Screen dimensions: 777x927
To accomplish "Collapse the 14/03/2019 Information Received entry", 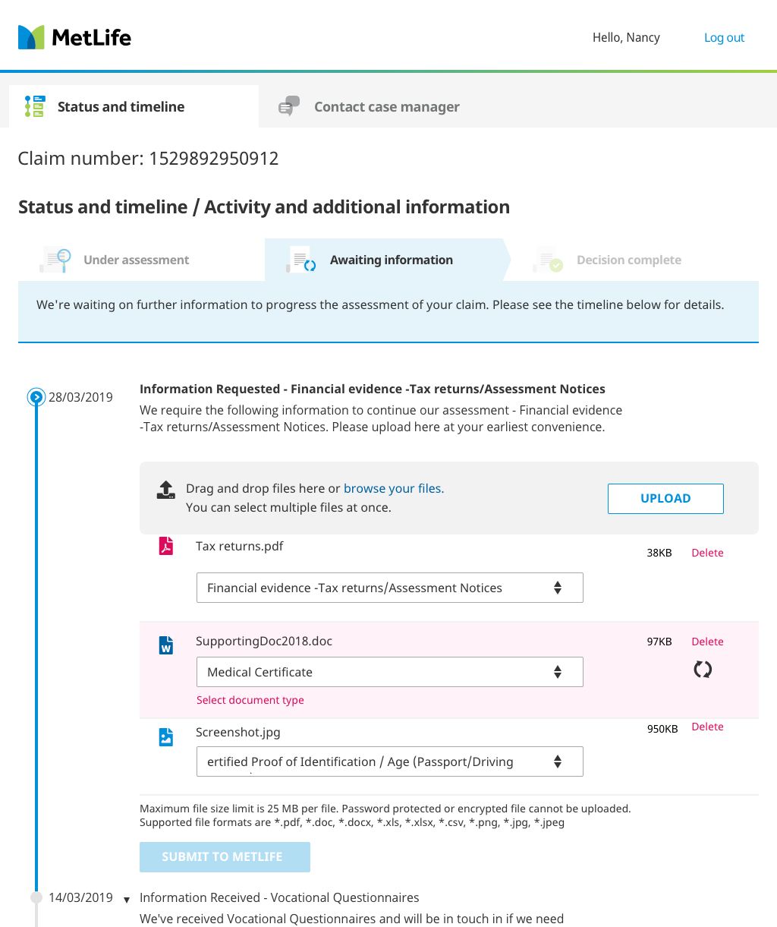I will [127, 900].
